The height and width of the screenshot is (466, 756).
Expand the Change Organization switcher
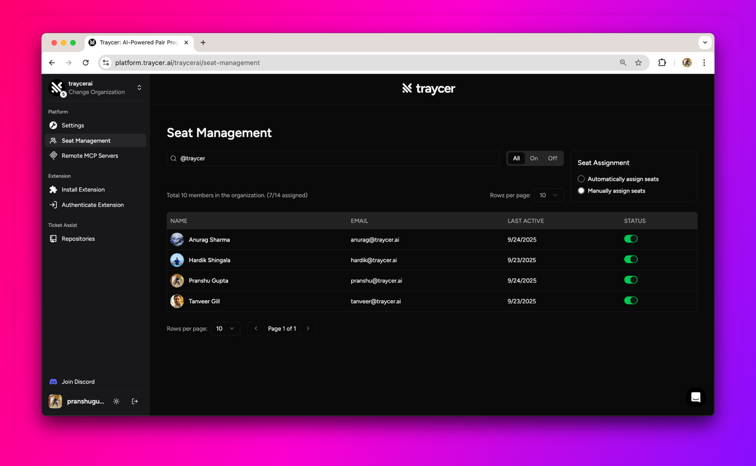tap(139, 88)
